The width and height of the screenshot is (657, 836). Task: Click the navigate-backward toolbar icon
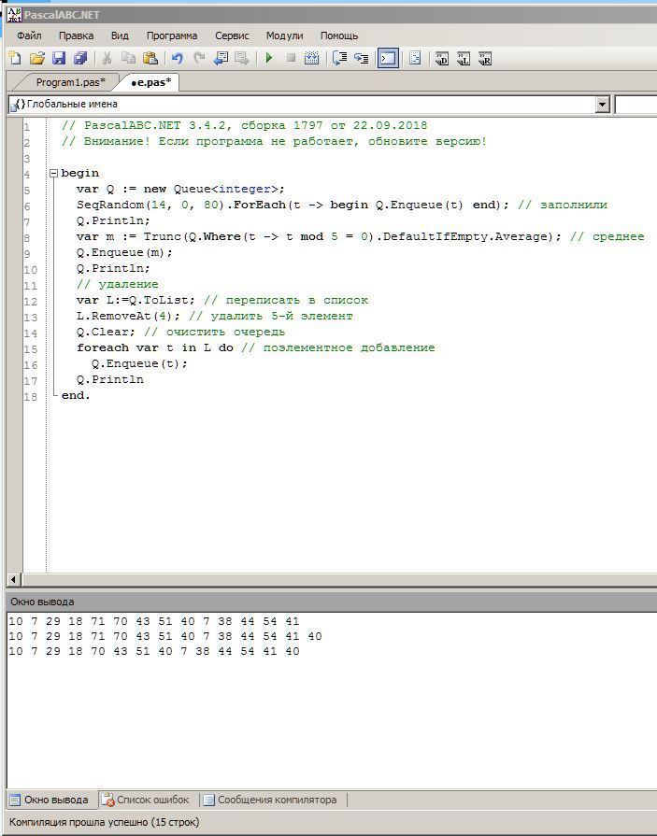point(221,58)
